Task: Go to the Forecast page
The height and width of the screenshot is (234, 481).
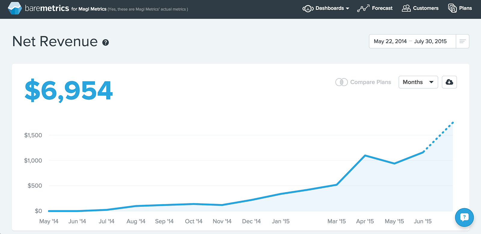Action: click(382, 8)
